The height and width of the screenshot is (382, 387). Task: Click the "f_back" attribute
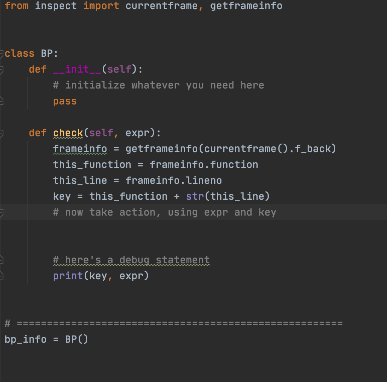click(313, 149)
